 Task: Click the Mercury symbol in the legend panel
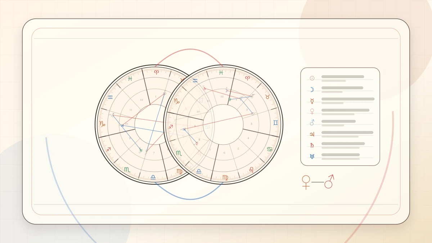312,101
